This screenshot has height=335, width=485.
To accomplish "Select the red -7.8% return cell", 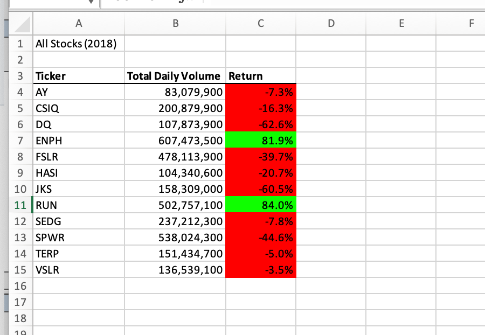I will tap(261, 221).
